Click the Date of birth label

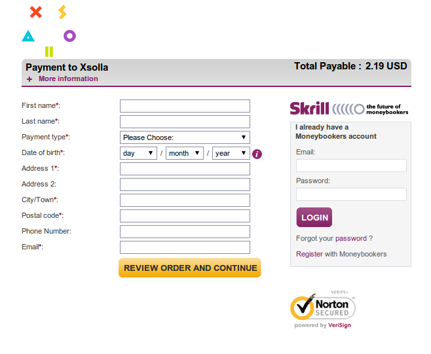point(43,152)
